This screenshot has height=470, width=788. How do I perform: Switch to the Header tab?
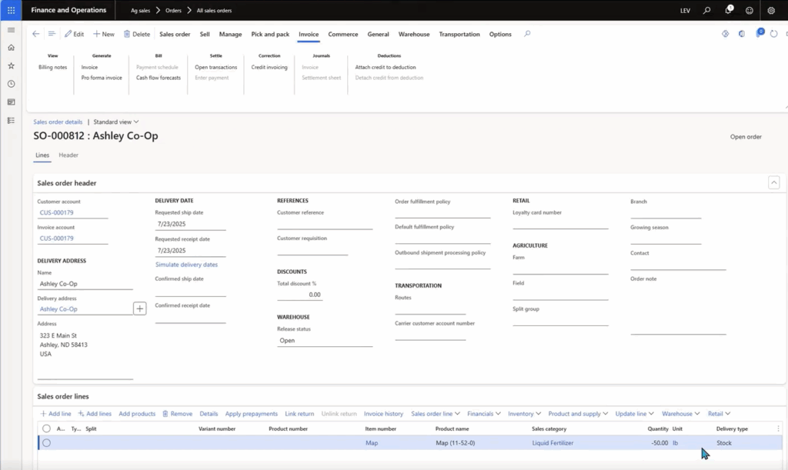pos(68,155)
